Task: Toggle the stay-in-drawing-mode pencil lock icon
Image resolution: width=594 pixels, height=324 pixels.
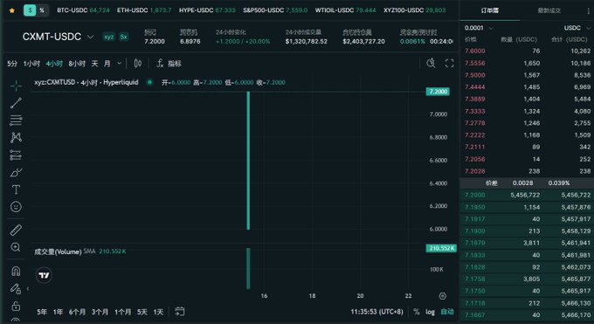Action: pyautogui.click(x=16, y=289)
